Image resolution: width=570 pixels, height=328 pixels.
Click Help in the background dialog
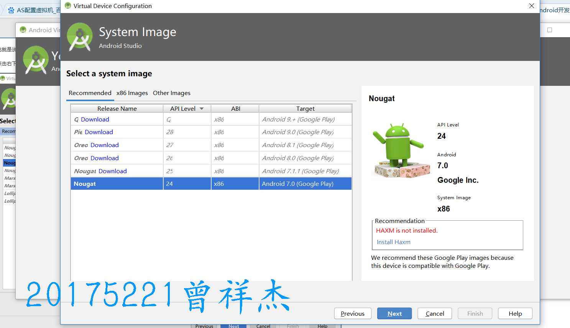coord(322,326)
